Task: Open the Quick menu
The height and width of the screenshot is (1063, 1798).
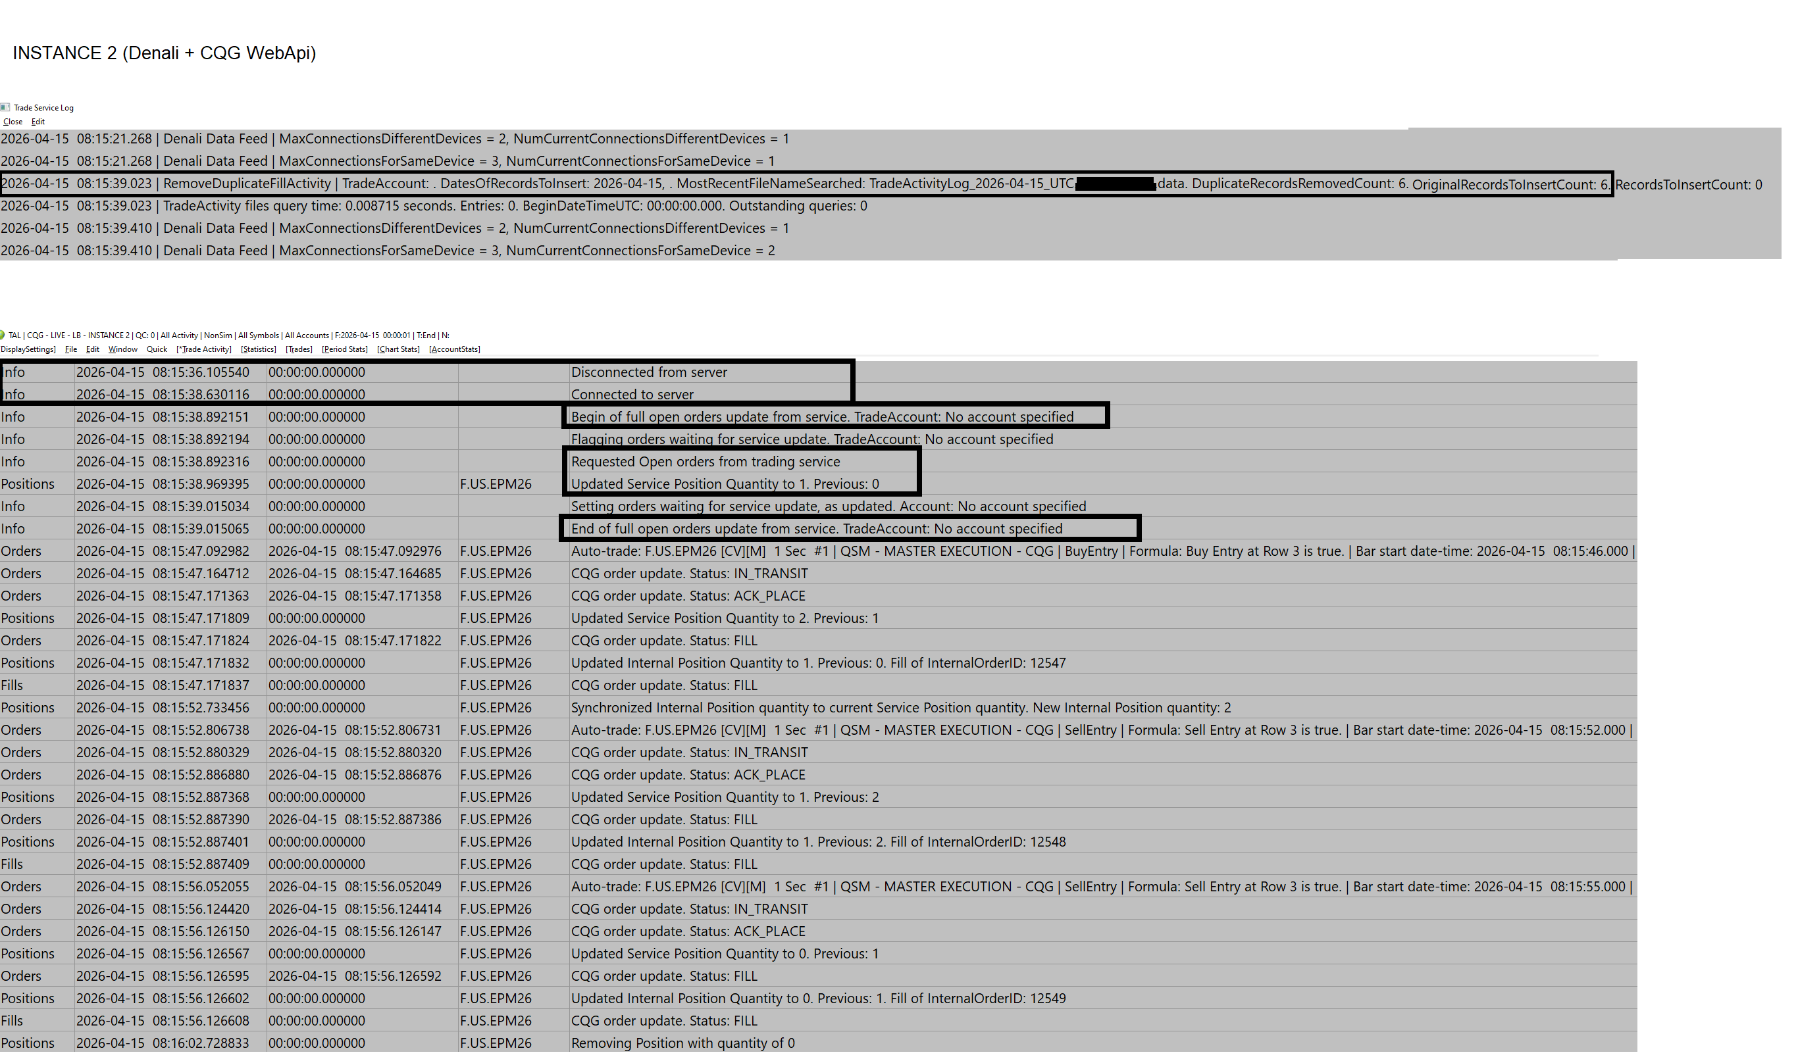Action: pos(156,349)
